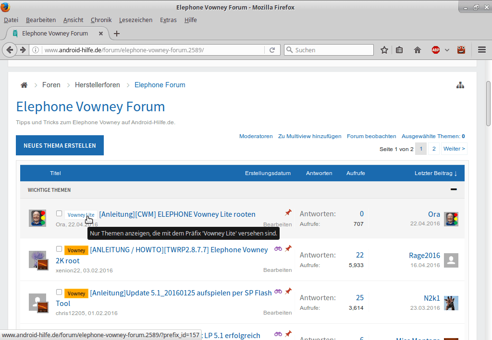Filter by Vowney prefix on TWRP thread
Image resolution: width=492 pixels, height=340 pixels.
(x=76, y=250)
